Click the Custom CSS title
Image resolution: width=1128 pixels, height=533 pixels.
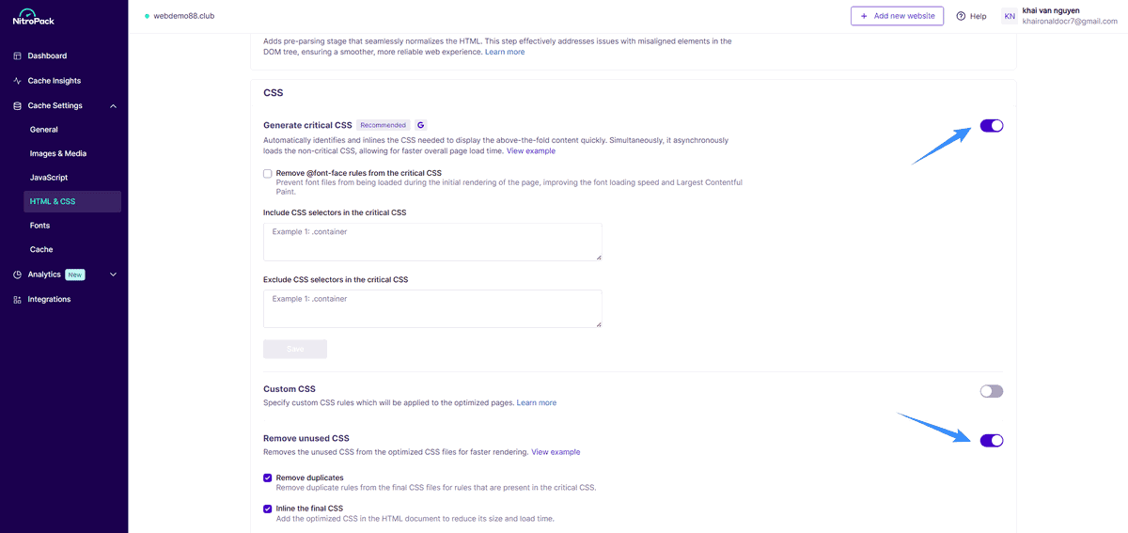[290, 388]
